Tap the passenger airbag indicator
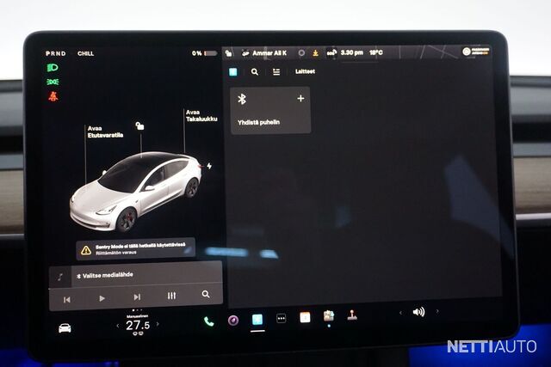 (x=475, y=52)
